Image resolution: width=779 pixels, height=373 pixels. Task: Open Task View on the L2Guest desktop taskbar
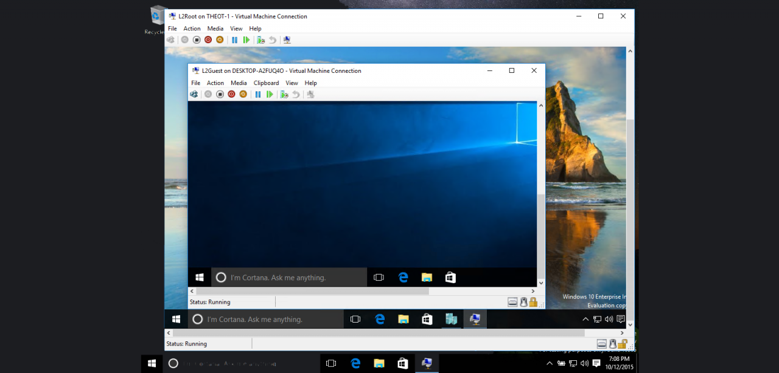point(379,278)
